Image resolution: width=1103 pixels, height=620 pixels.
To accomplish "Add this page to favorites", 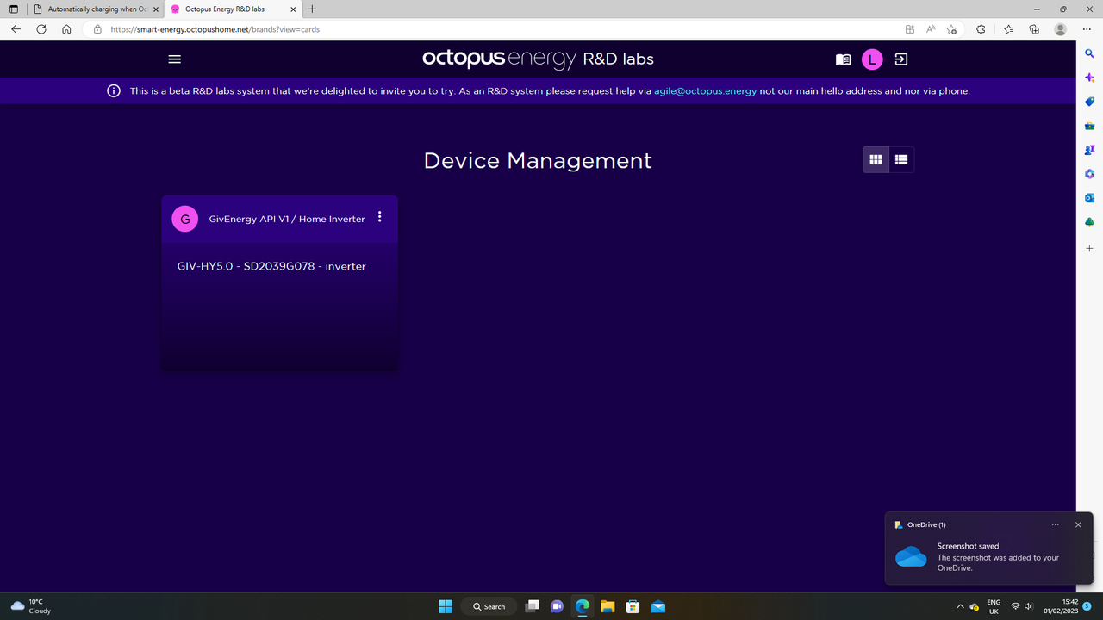I will click(x=951, y=28).
